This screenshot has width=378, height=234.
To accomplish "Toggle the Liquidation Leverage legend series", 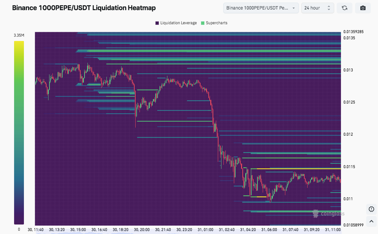I will pyautogui.click(x=176, y=23).
